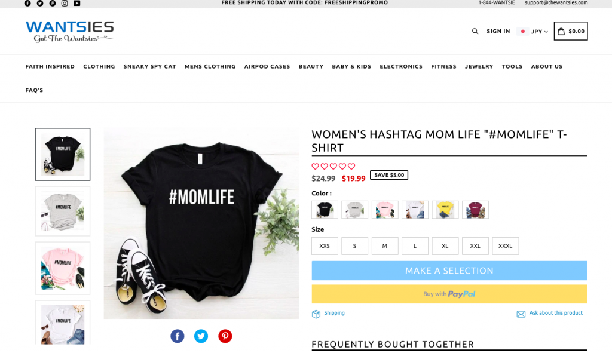This screenshot has width=612, height=353.
Task: Click the Sign In link
Action: point(498,31)
